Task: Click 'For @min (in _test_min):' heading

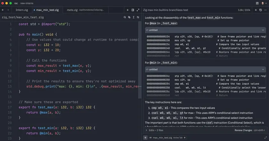Action: click(161, 63)
